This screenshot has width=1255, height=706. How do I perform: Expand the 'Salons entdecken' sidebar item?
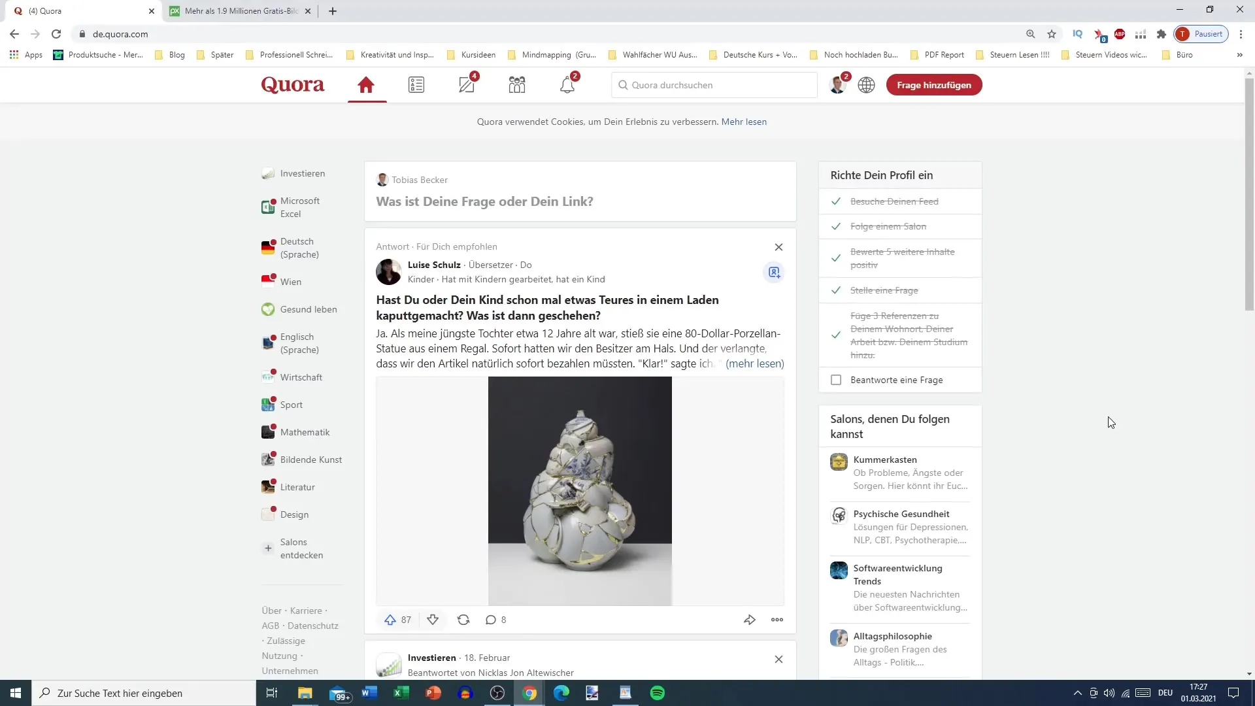[x=268, y=548]
